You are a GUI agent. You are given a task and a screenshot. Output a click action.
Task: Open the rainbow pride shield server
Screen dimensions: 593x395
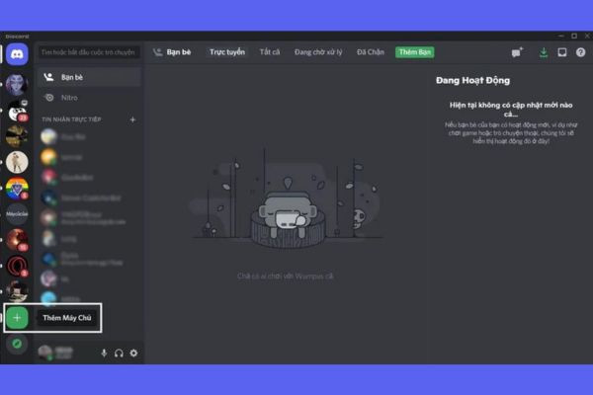17,189
